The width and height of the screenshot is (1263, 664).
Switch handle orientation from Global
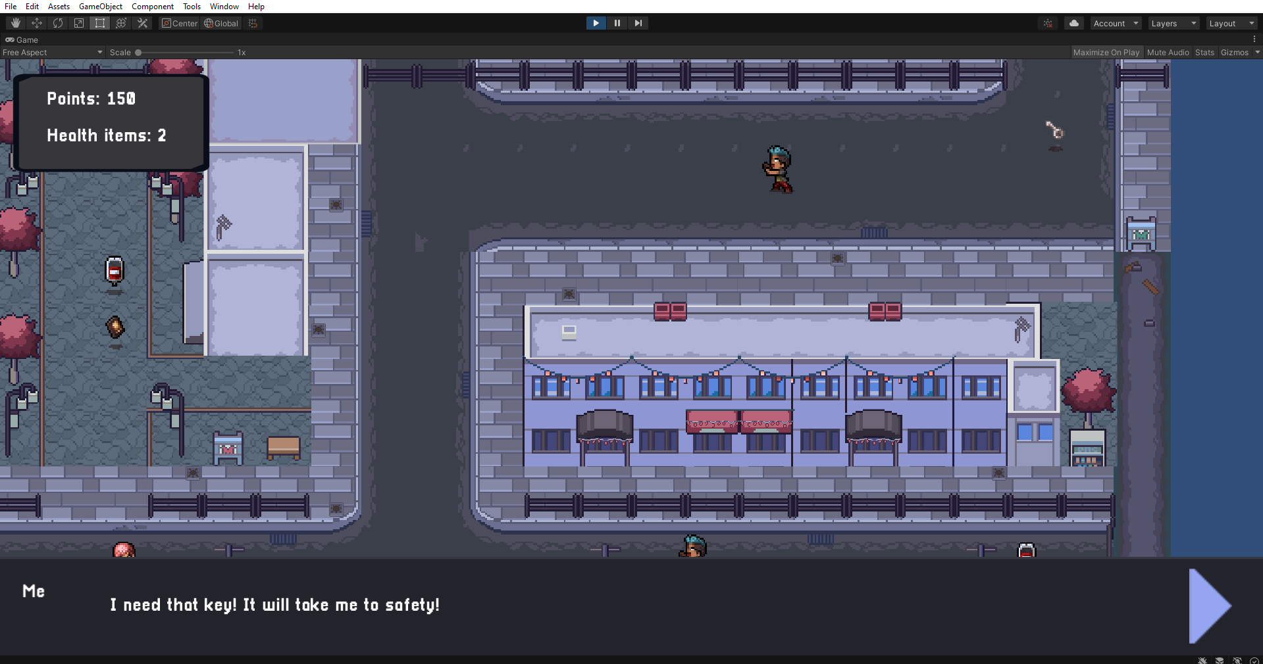(x=220, y=23)
